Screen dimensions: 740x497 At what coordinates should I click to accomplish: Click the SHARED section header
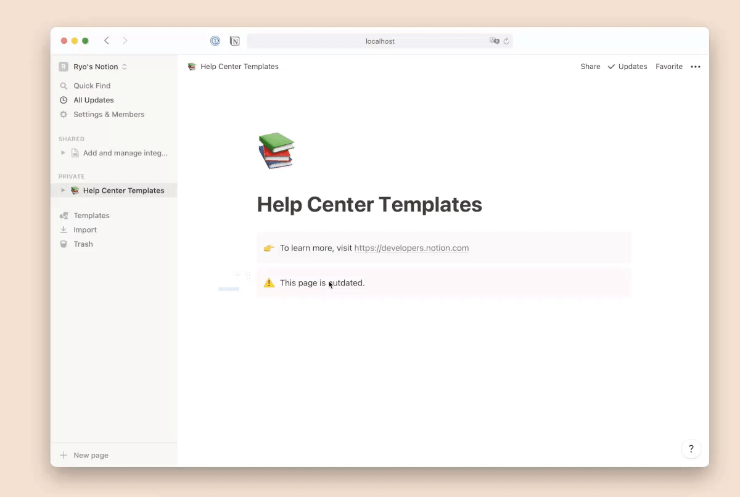click(72, 139)
